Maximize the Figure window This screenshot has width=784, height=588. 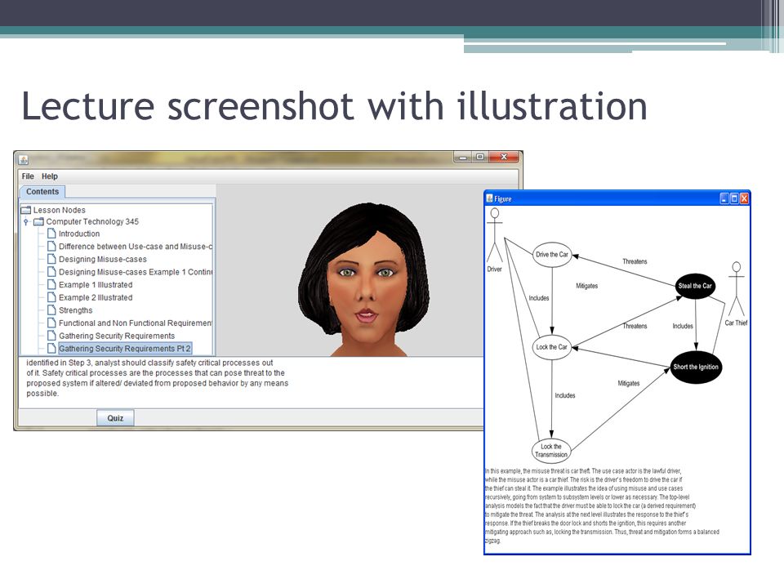pos(734,198)
